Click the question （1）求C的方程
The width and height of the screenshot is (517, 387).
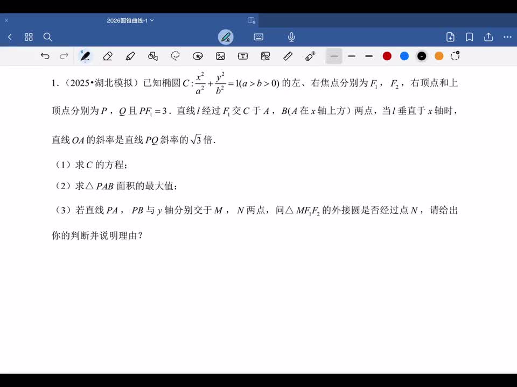[90, 164]
